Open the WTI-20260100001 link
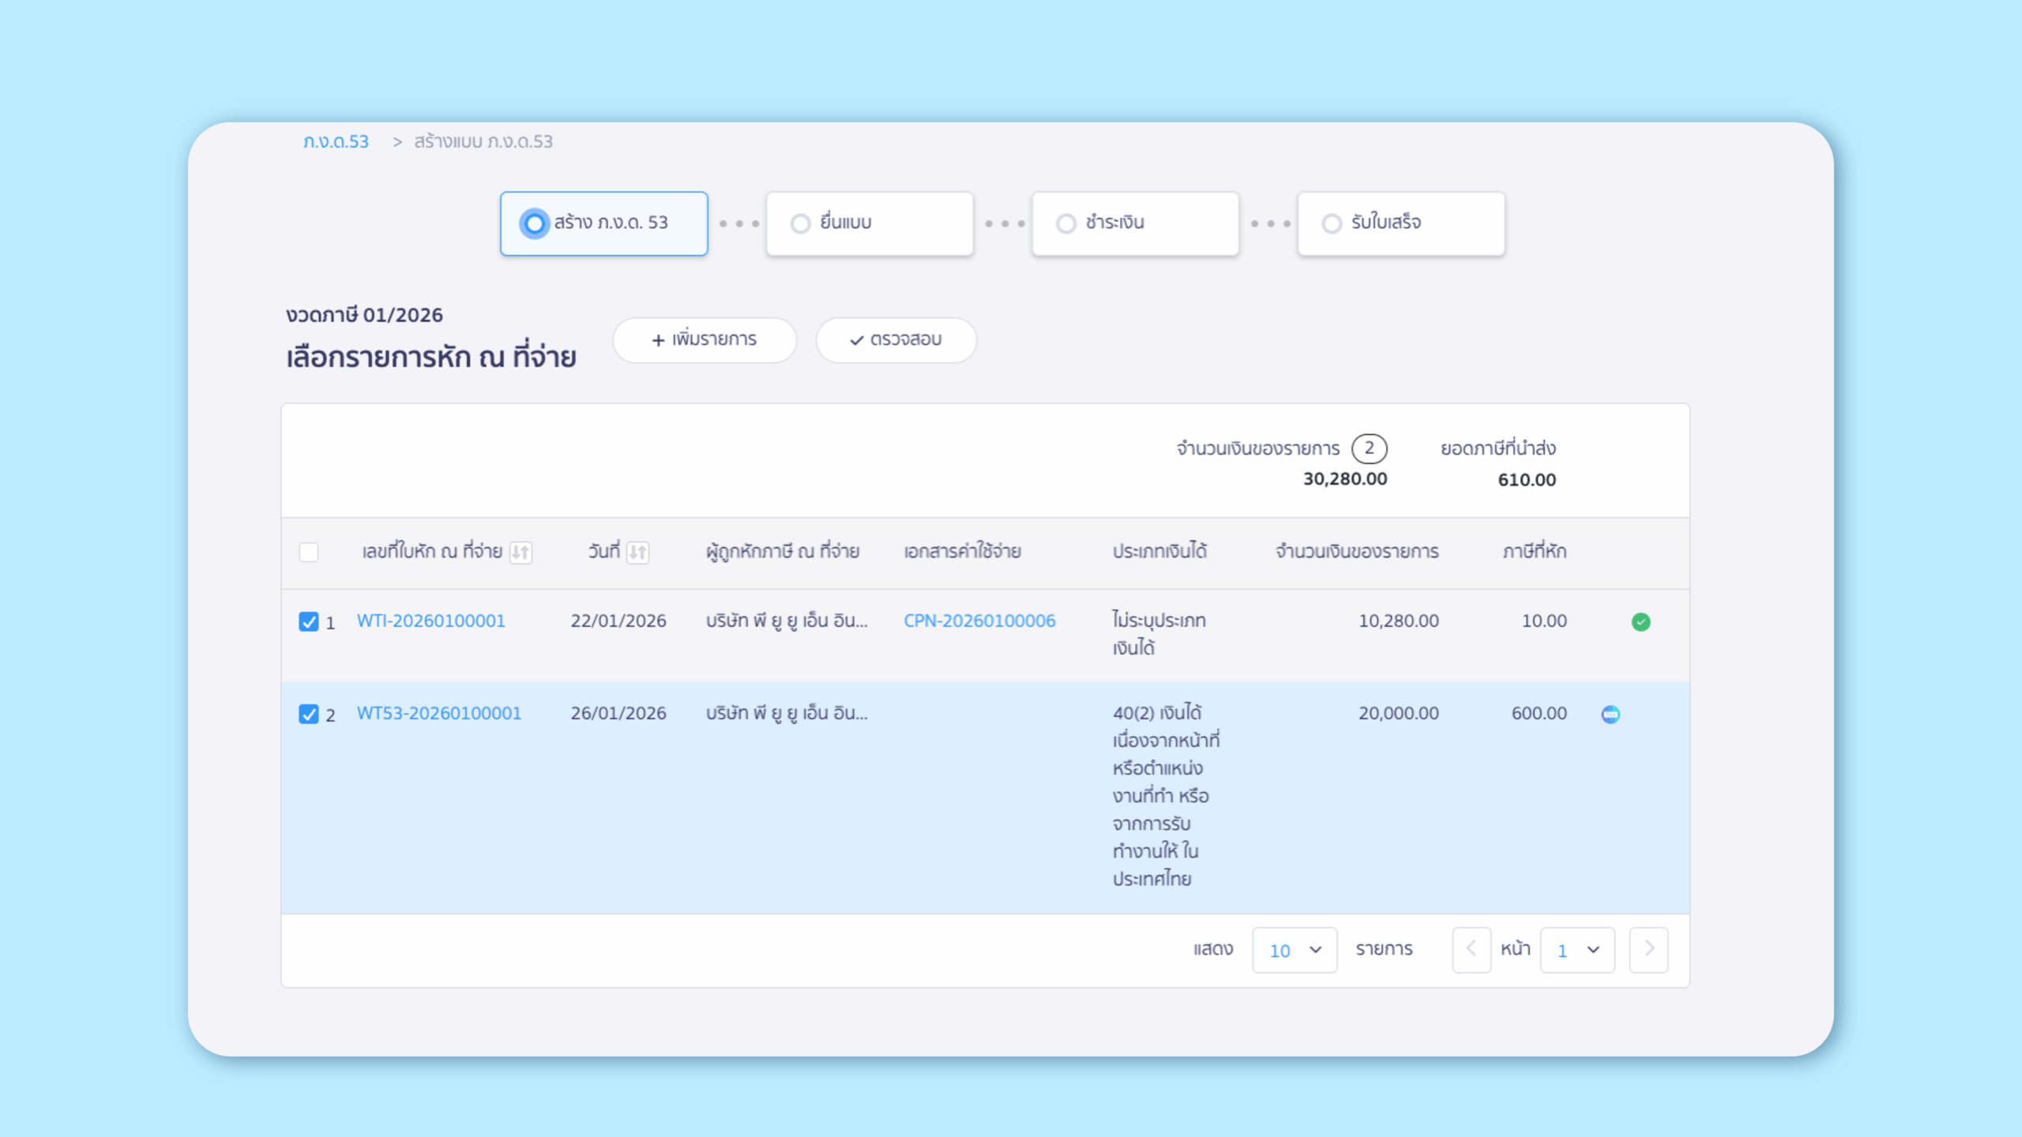Screen dimensions: 2022x1137 click(x=430, y=621)
